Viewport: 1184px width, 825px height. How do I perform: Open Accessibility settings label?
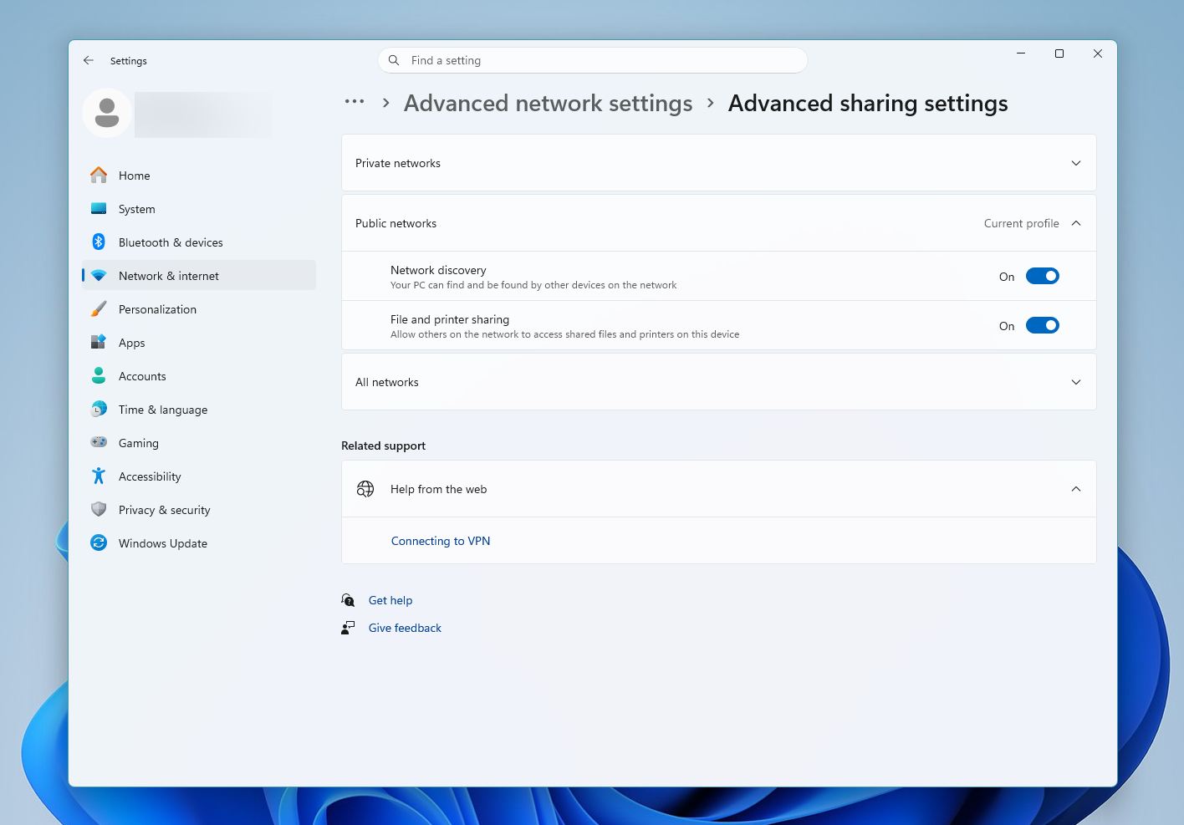point(150,476)
